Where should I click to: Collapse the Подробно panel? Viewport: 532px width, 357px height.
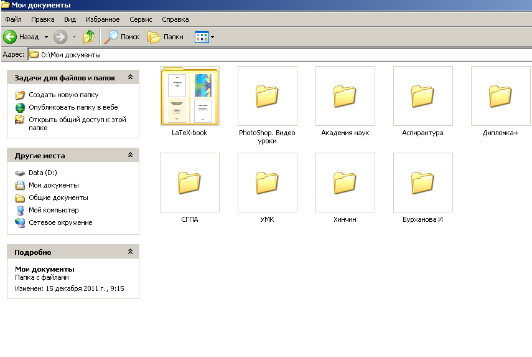[130, 251]
